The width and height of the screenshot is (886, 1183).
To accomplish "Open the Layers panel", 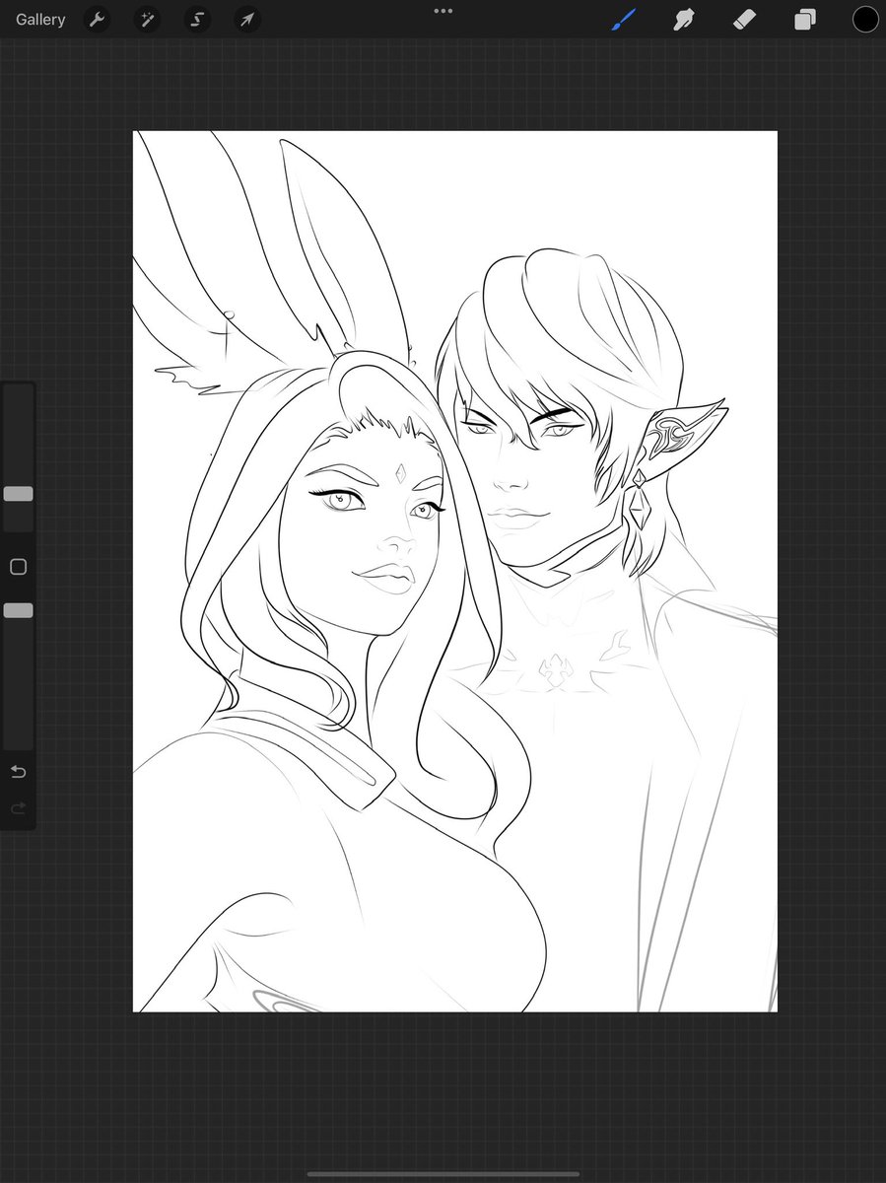I will point(805,20).
